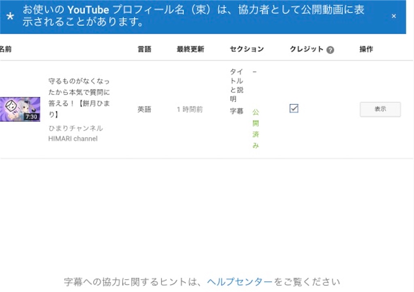This screenshot has height=292, width=414.
Task: Click the タイトルと説明 section label
Action: click(237, 85)
